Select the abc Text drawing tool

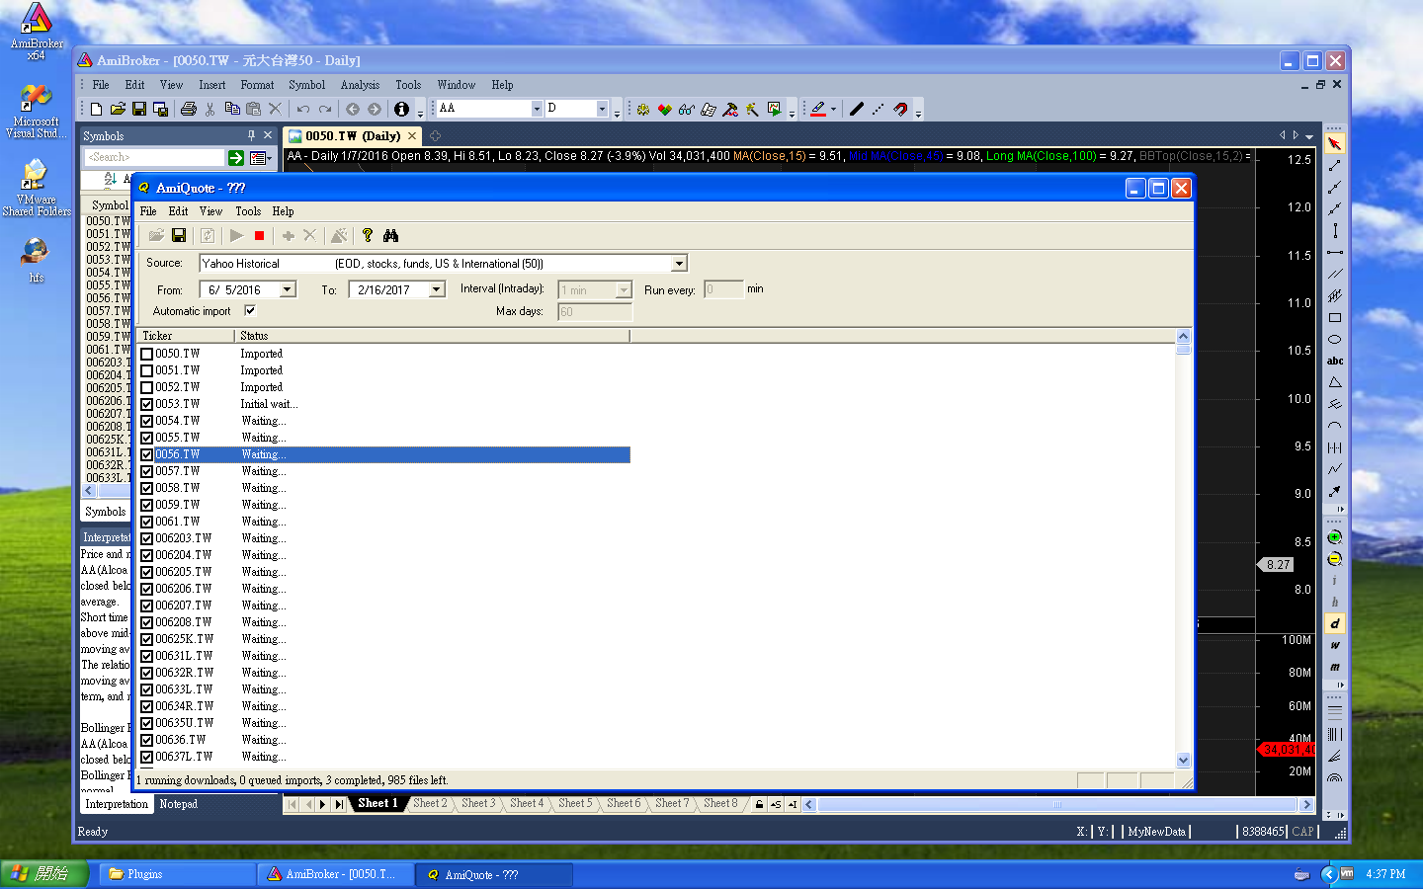coord(1335,362)
